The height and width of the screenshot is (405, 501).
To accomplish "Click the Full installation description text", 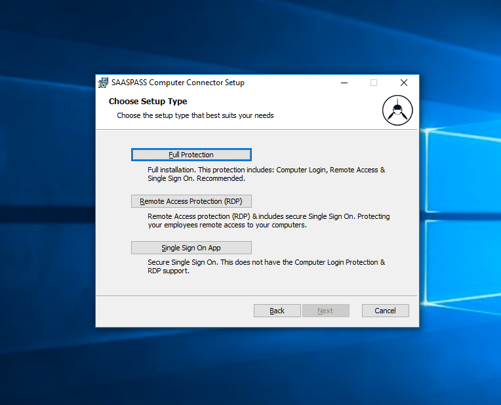I will coord(266,174).
